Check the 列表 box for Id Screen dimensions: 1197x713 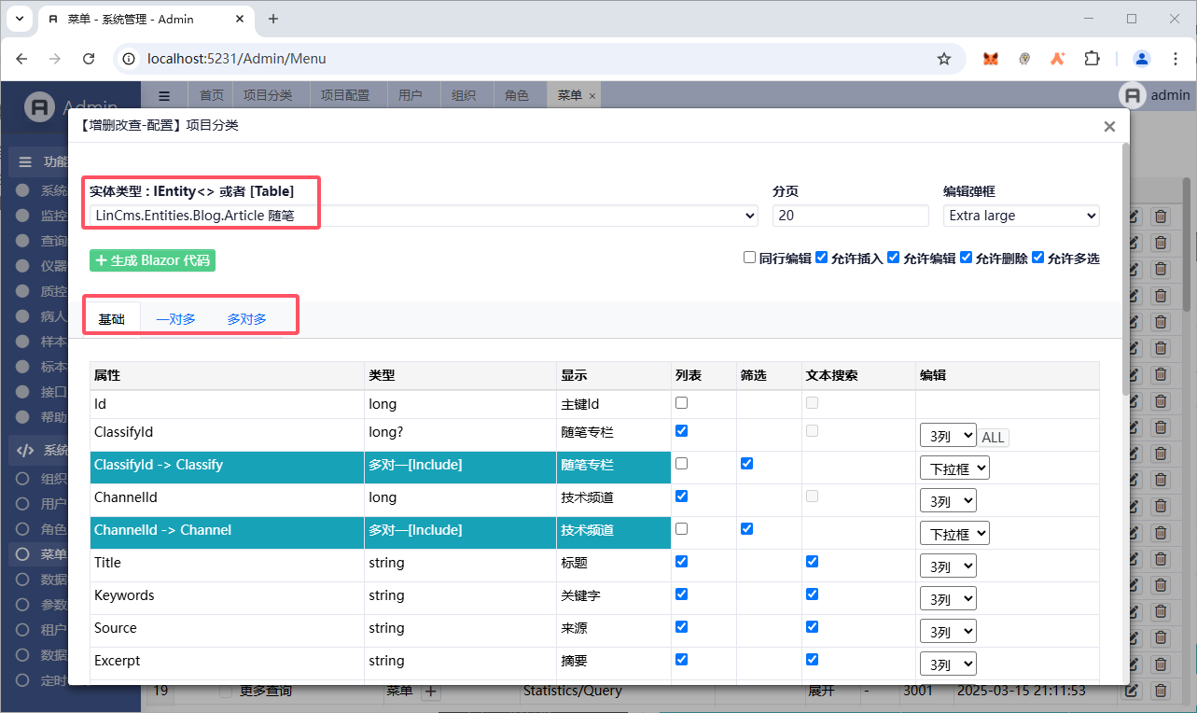681,403
